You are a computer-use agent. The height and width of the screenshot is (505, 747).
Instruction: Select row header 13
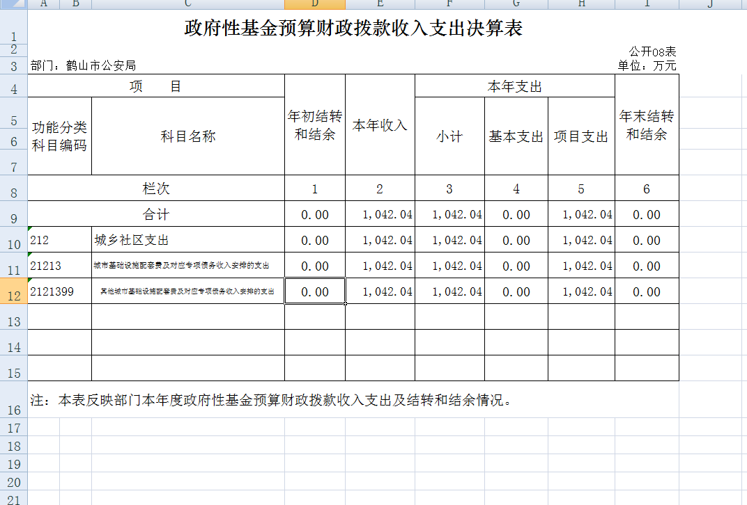(14, 316)
